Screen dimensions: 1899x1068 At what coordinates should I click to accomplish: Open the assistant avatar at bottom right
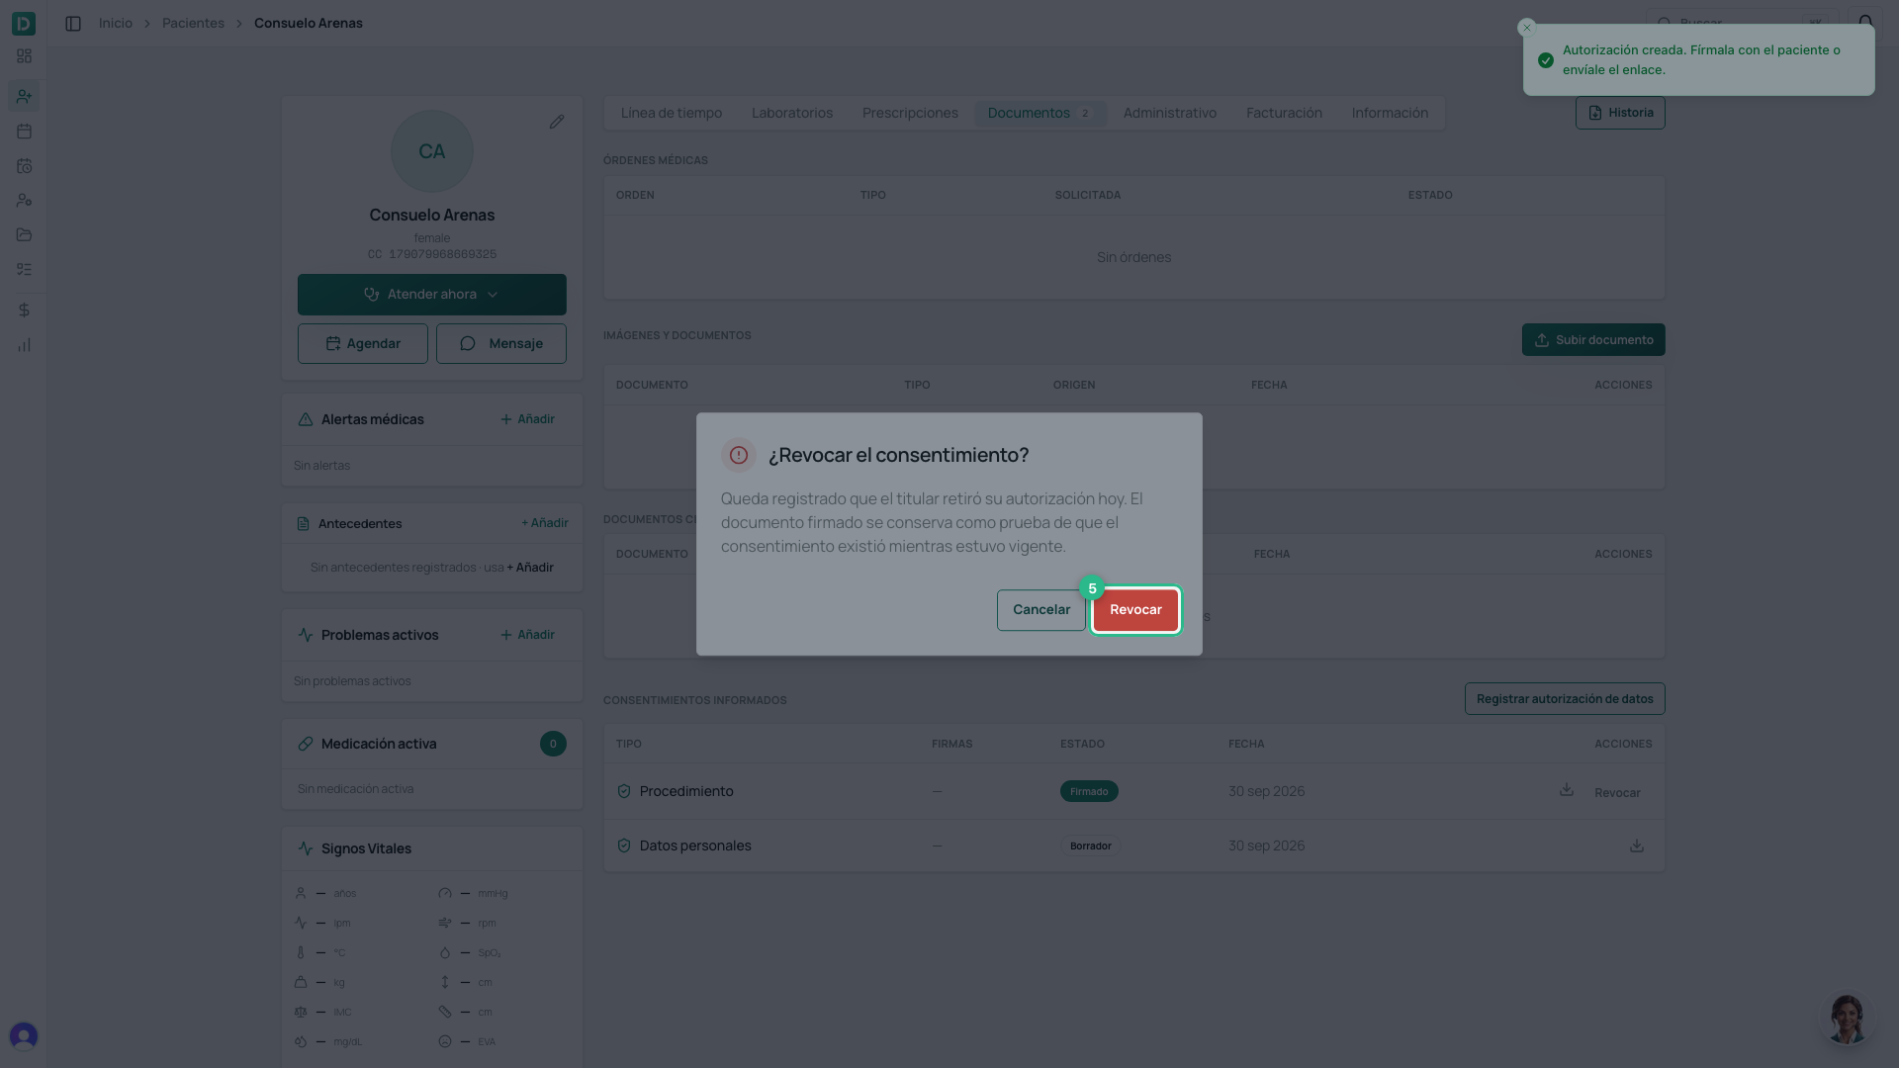click(x=1847, y=1019)
